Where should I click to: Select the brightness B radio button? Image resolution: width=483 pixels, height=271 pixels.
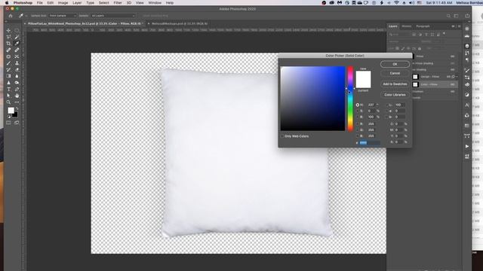[x=358, y=117]
